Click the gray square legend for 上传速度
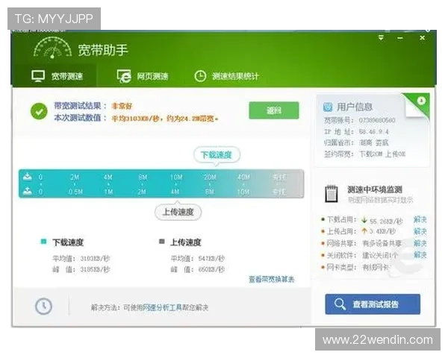 [162, 242]
